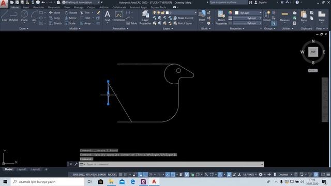Click the TOP face of ViewCube
Image resolution: width=331 pixels, height=186 pixels.
313,52
